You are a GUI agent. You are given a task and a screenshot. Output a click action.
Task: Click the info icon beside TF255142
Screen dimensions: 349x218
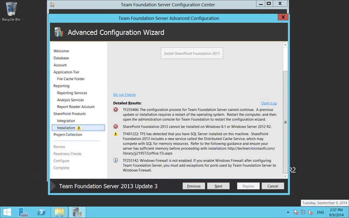116,160
